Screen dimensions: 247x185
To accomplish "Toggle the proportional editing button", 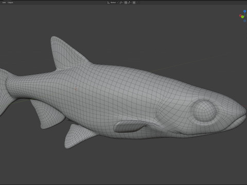I will click(134, 3).
